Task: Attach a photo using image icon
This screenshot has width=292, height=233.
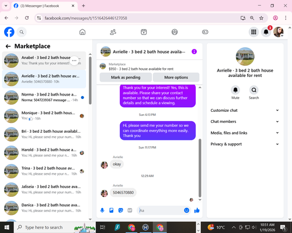Action: (x=112, y=210)
